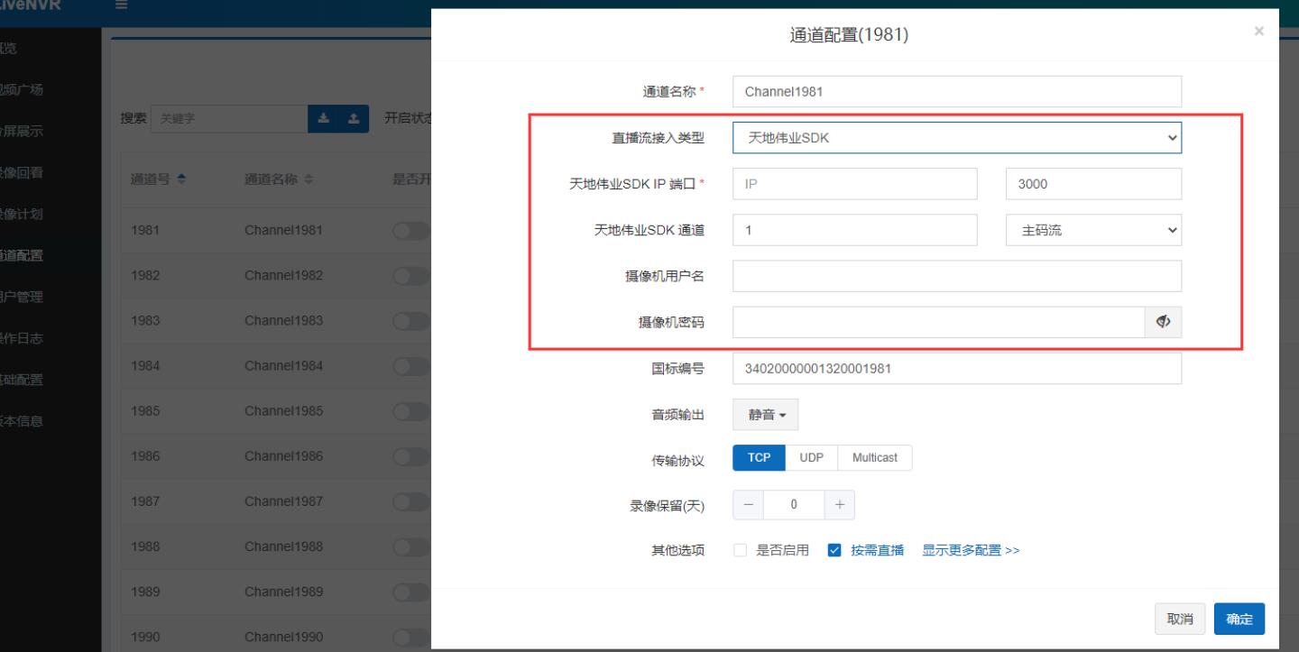
Task: Click the port field showing 3000
Action: tap(1093, 184)
